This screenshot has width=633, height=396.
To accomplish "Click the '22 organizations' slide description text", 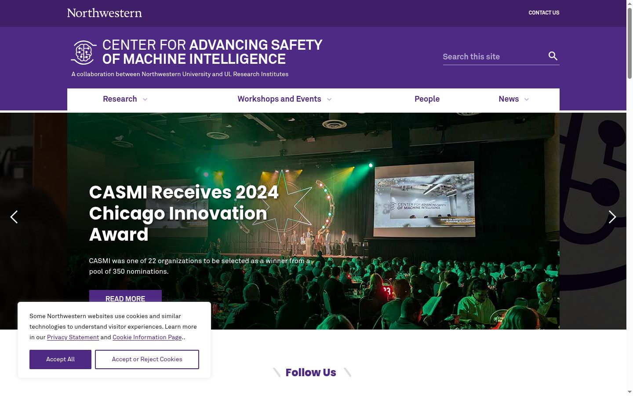I will click(200, 266).
